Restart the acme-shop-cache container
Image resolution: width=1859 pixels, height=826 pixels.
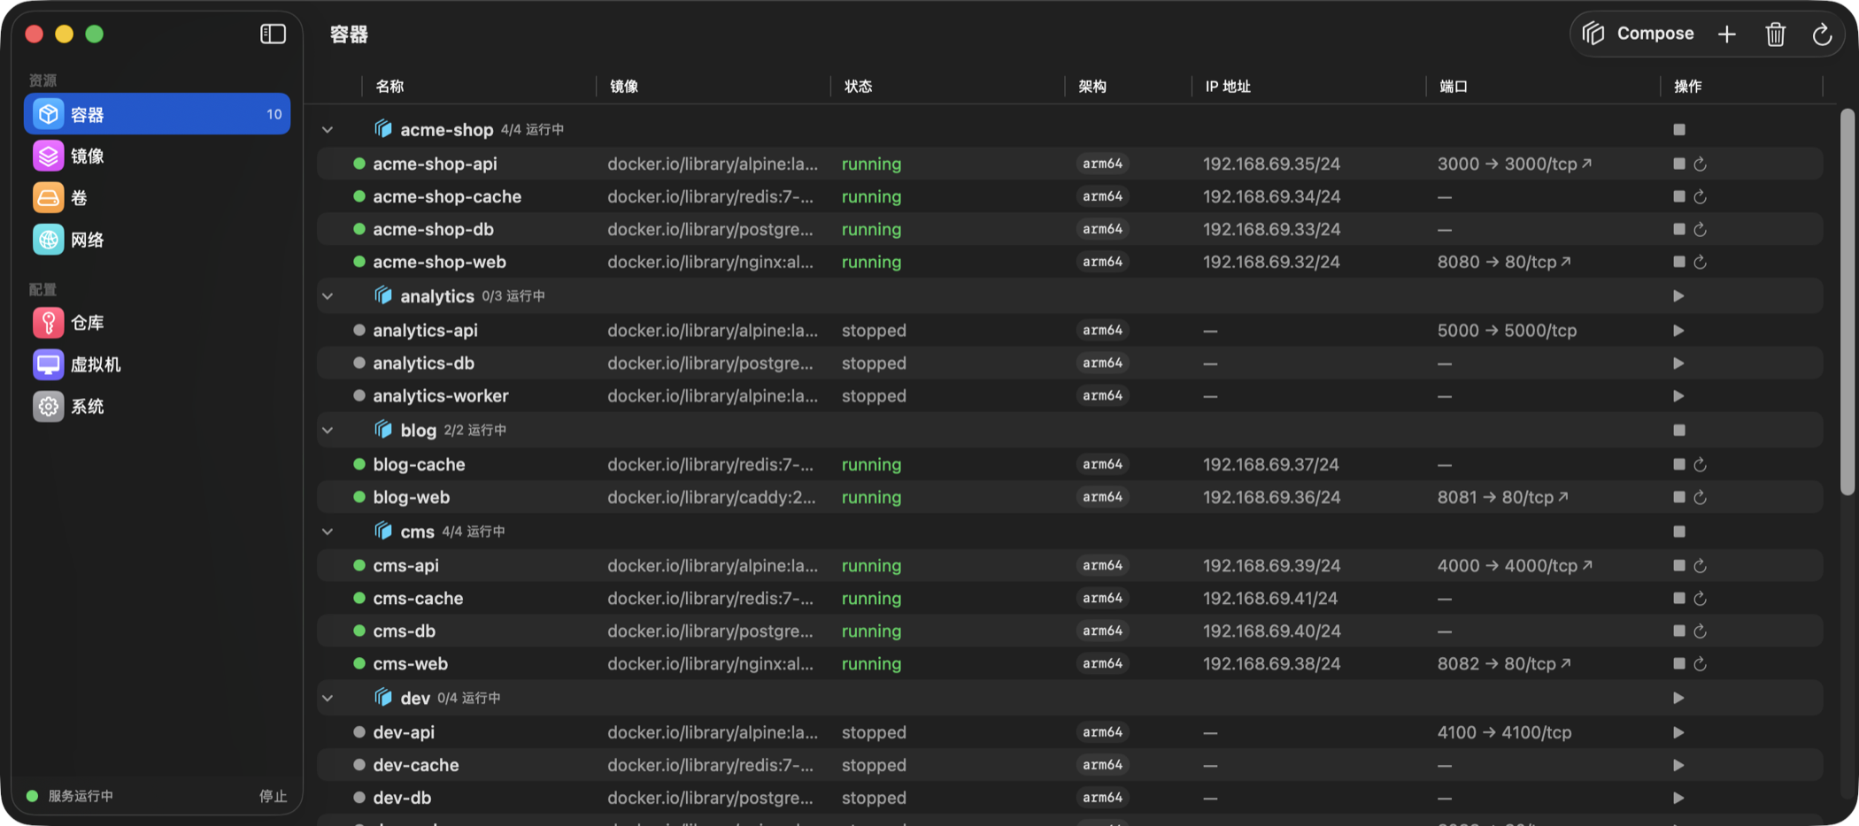(x=1701, y=196)
